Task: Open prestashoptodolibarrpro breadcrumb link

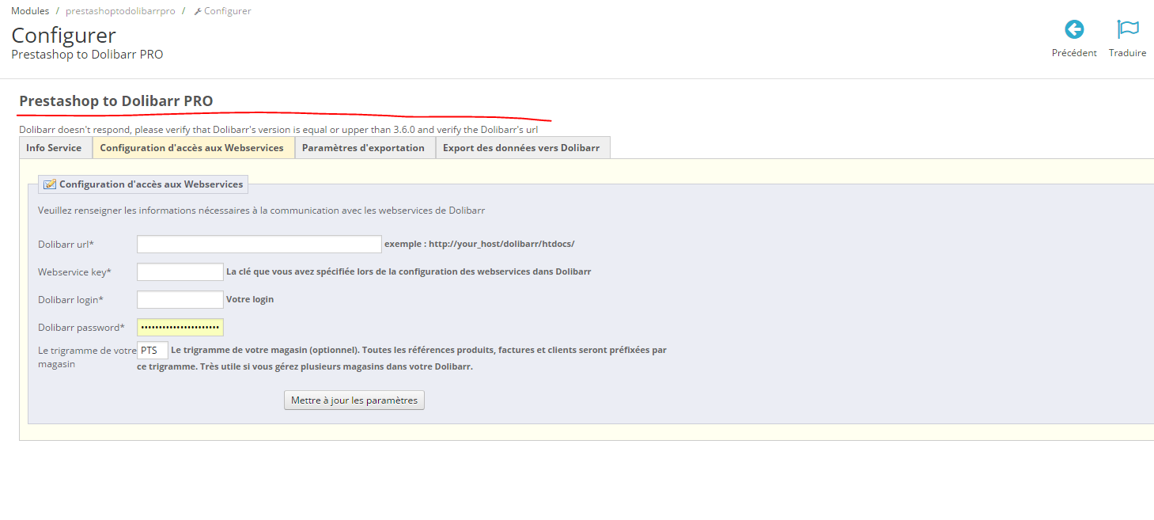Action: [120, 11]
